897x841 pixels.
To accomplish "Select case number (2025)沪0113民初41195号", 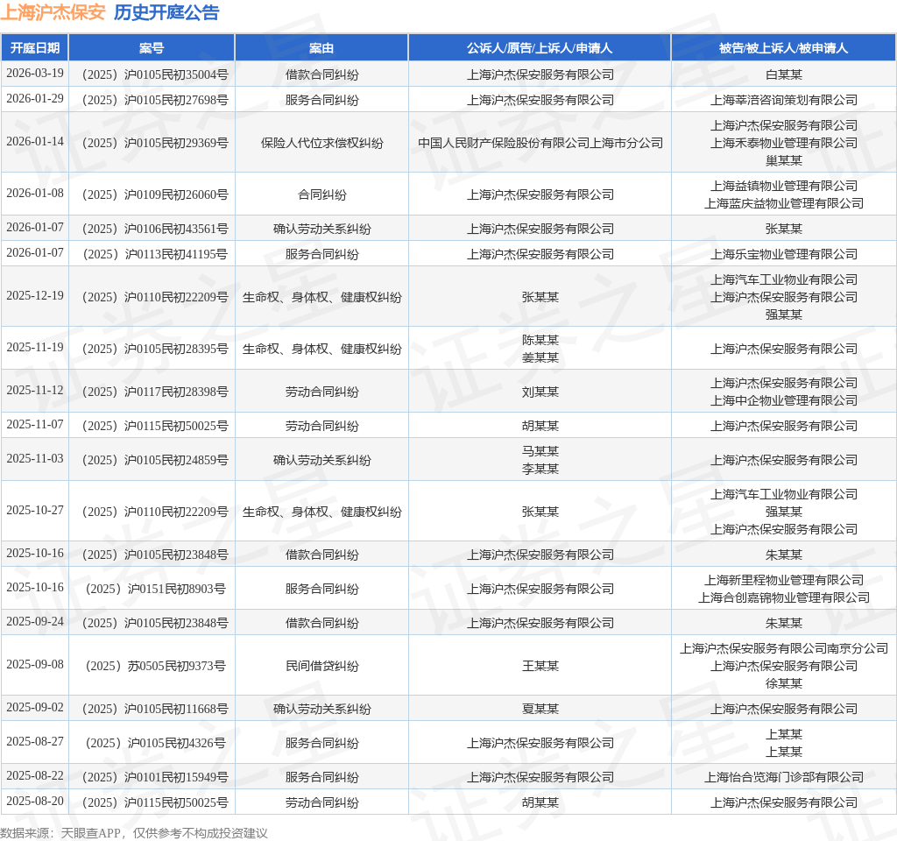I will pos(155,254).
